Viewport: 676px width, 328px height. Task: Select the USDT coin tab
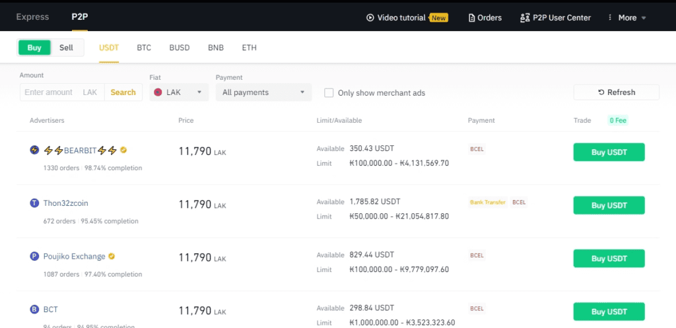tap(109, 48)
